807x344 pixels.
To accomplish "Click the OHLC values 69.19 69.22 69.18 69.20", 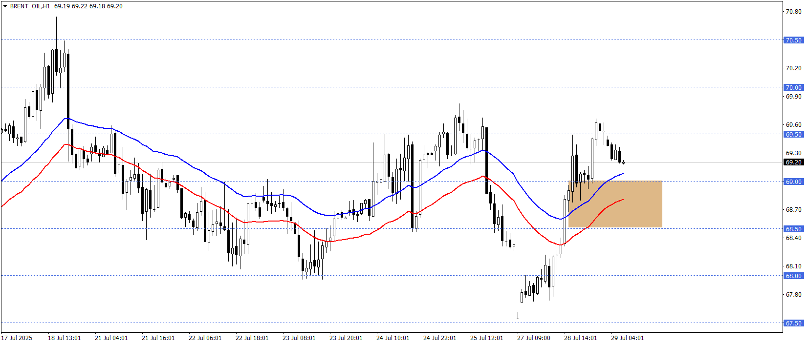I will pyautogui.click(x=88, y=6).
